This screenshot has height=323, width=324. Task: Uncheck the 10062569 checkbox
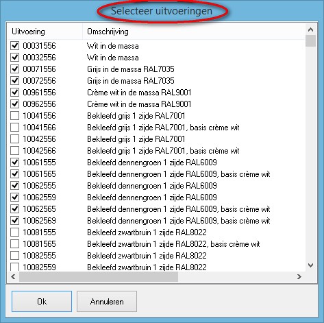(15, 220)
